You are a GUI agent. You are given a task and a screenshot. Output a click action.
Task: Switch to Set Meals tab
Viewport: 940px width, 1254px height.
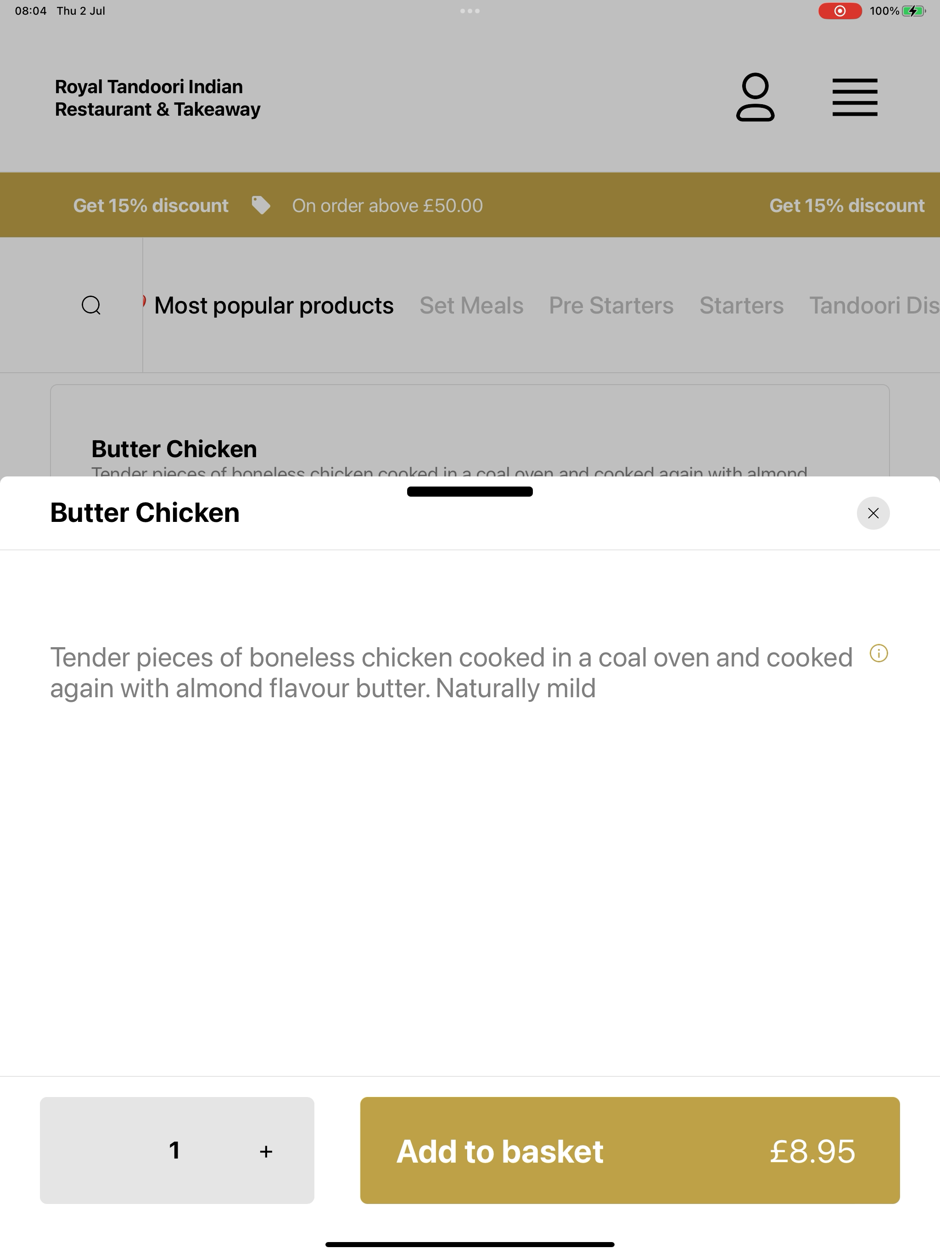pyautogui.click(x=471, y=305)
